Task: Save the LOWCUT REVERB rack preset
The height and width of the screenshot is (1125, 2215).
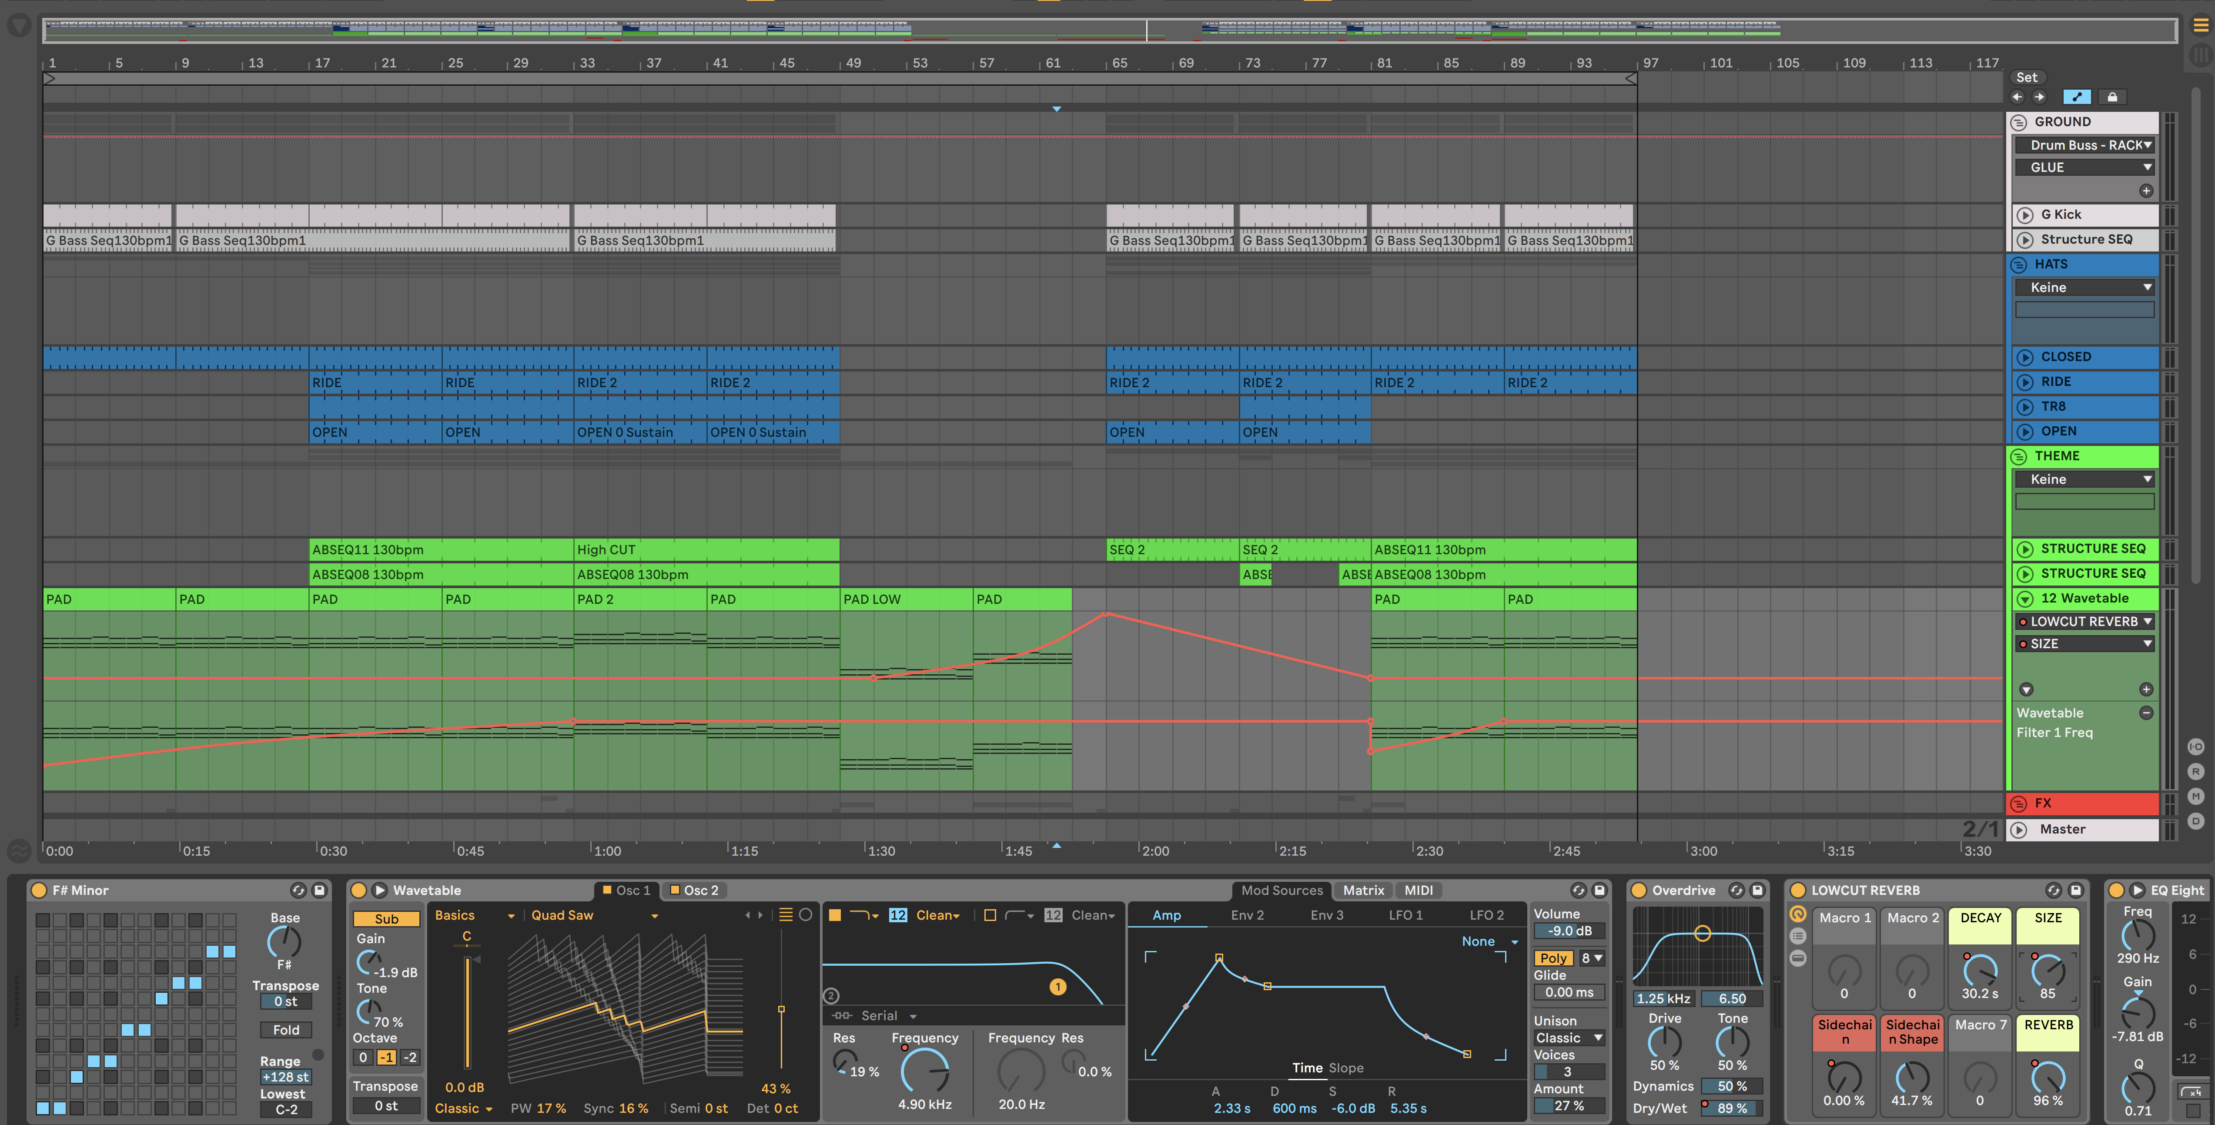Action: point(2075,890)
